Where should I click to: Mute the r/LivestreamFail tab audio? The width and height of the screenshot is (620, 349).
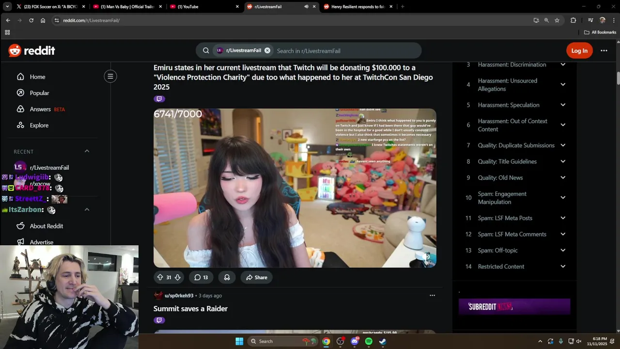coord(306,7)
